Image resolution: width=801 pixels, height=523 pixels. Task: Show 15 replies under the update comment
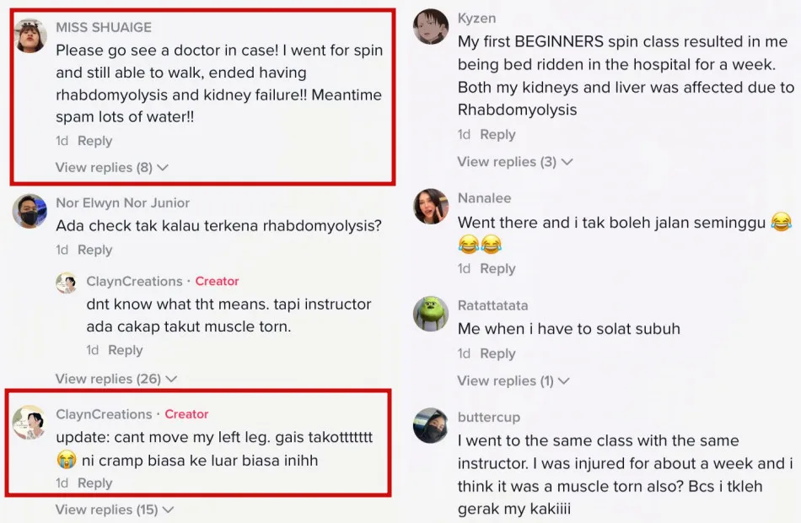click(x=115, y=510)
